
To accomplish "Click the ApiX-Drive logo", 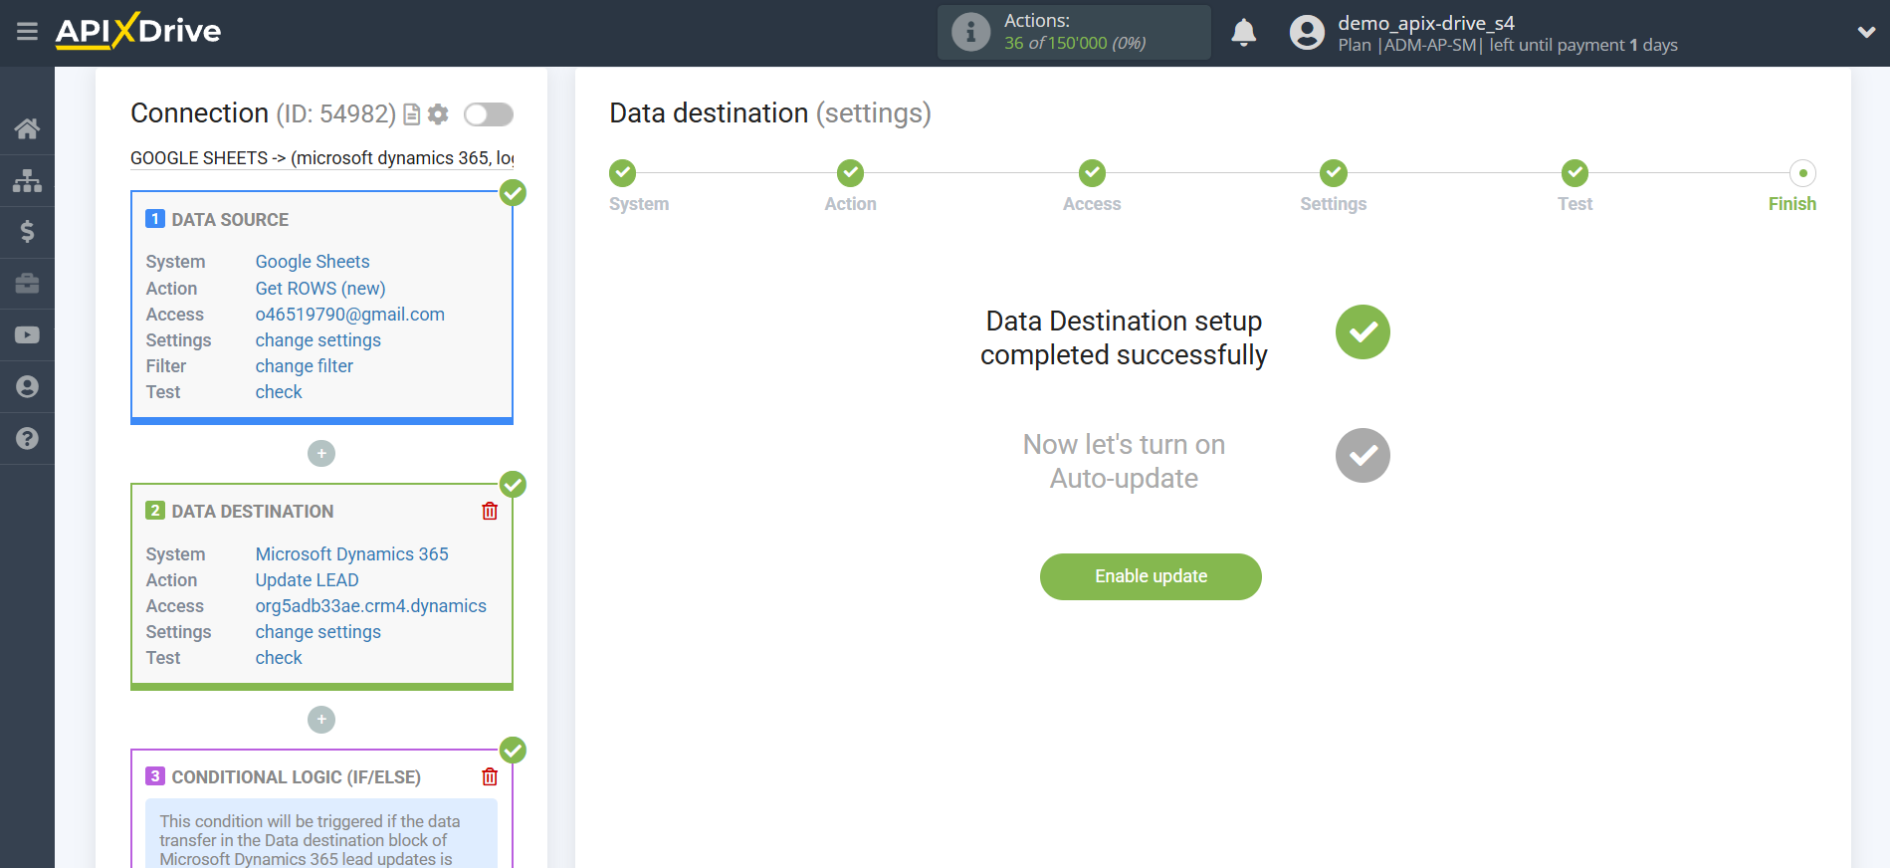I will [138, 31].
